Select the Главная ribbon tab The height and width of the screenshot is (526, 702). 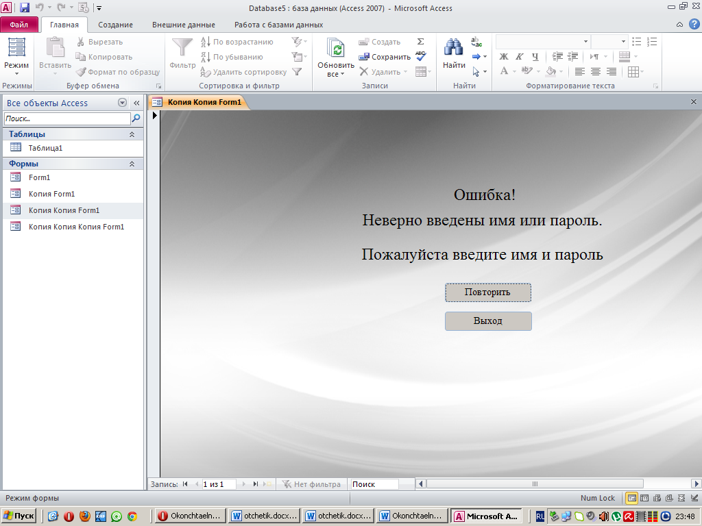click(x=64, y=25)
